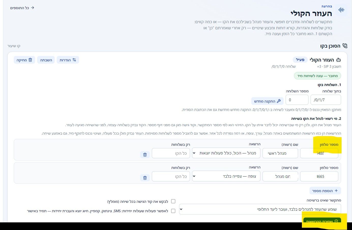Open the הרשאה dropdown showing צופה — צפייה בלבד
Screen dimensions: 352x230
tap(226, 176)
